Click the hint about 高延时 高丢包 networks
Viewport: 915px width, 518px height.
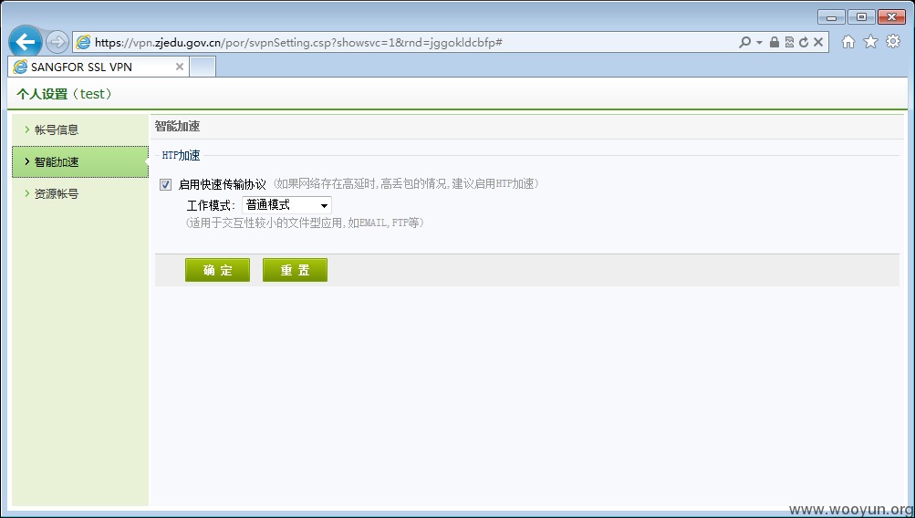tap(406, 183)
